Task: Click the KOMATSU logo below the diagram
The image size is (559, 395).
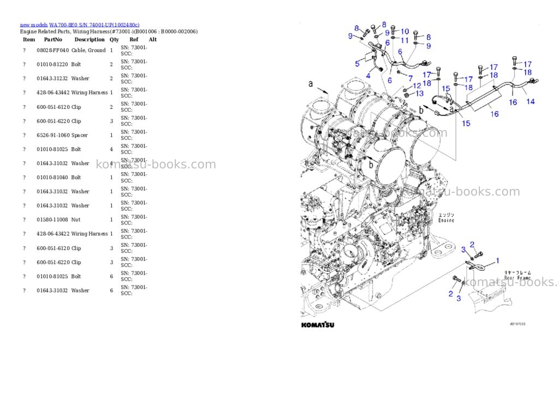Action: [318, 325]
